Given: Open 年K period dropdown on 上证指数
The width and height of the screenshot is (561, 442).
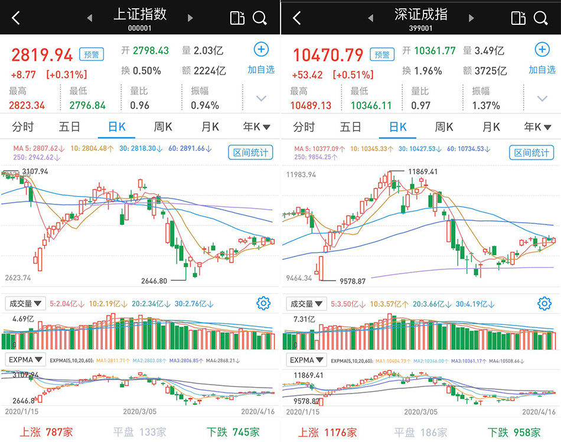Looking at the screenshot, I should [x=256, y=126].
